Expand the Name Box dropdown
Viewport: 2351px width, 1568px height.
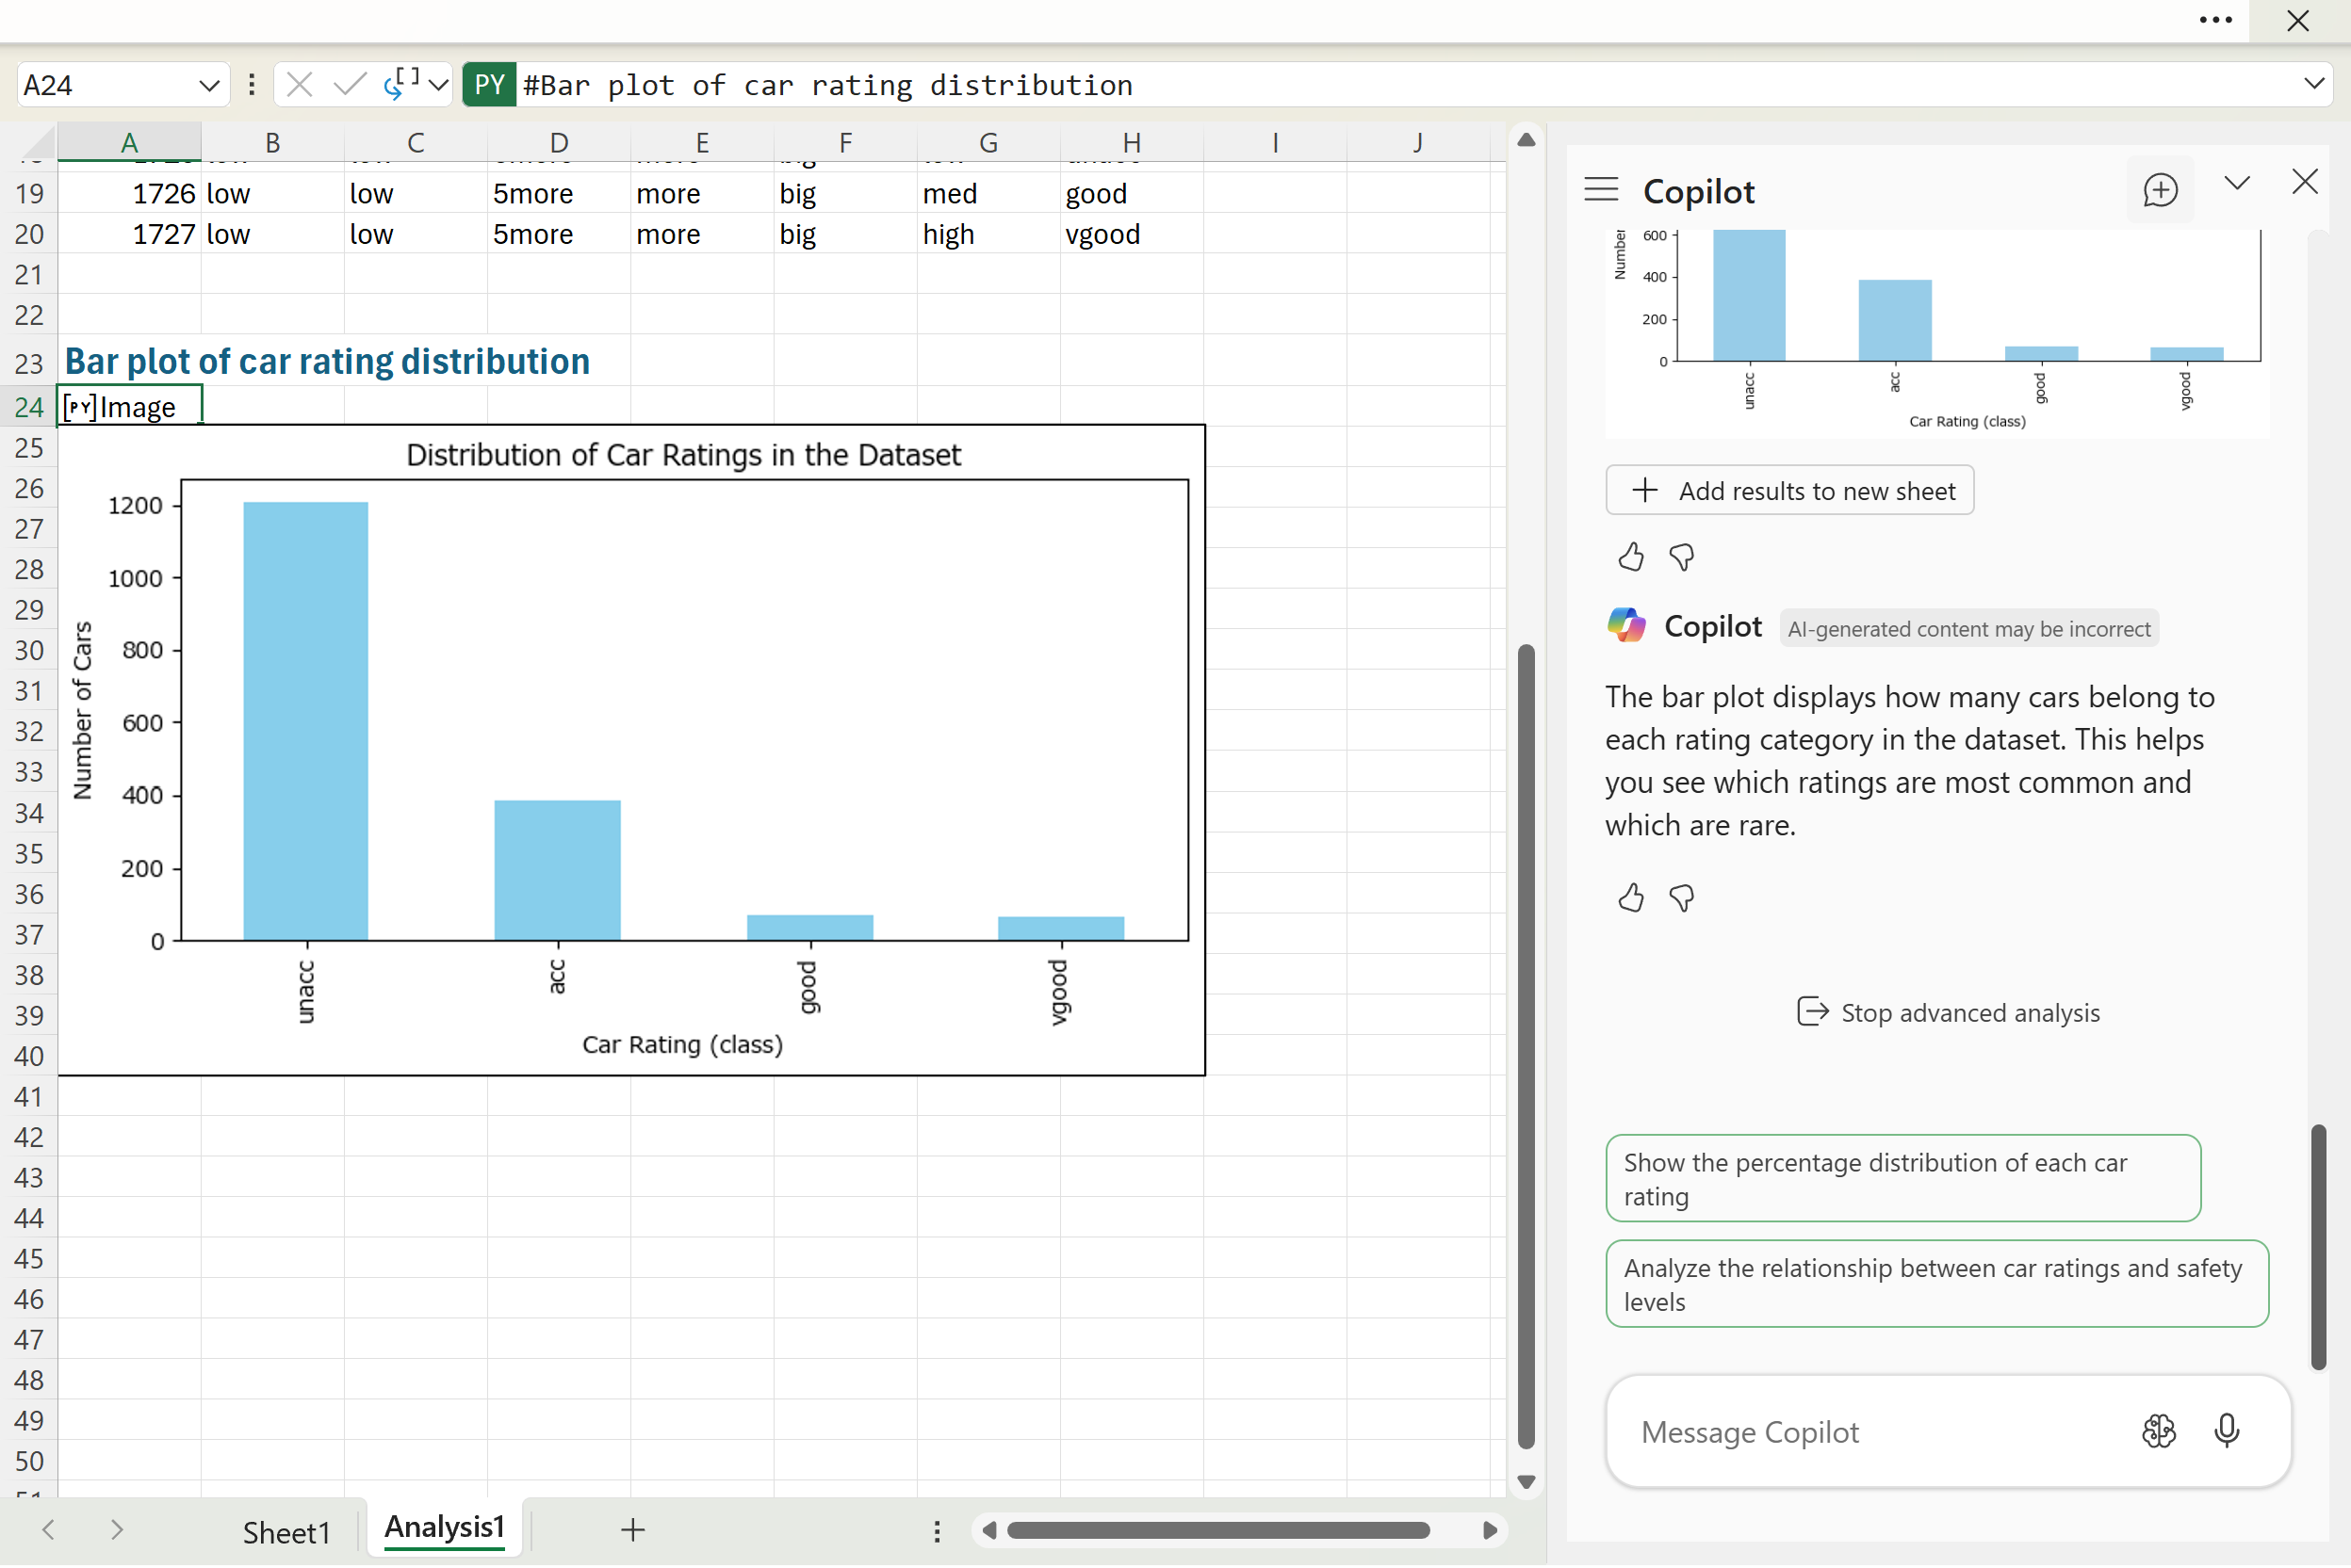coord(208,85)
